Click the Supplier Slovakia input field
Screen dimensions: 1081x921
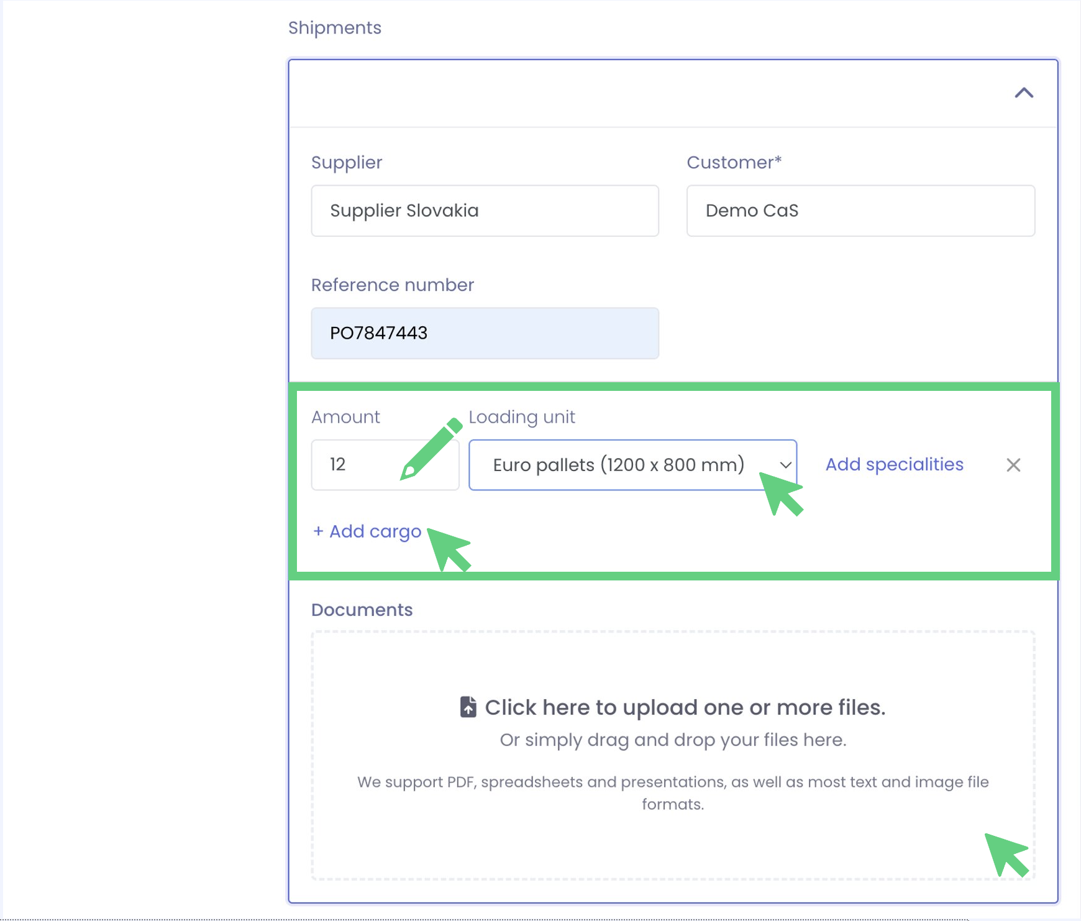(485, 211)
